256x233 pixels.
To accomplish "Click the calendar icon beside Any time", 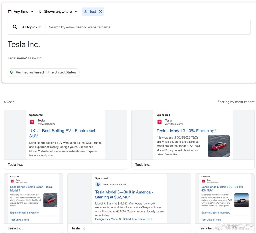I will point(10,12).
